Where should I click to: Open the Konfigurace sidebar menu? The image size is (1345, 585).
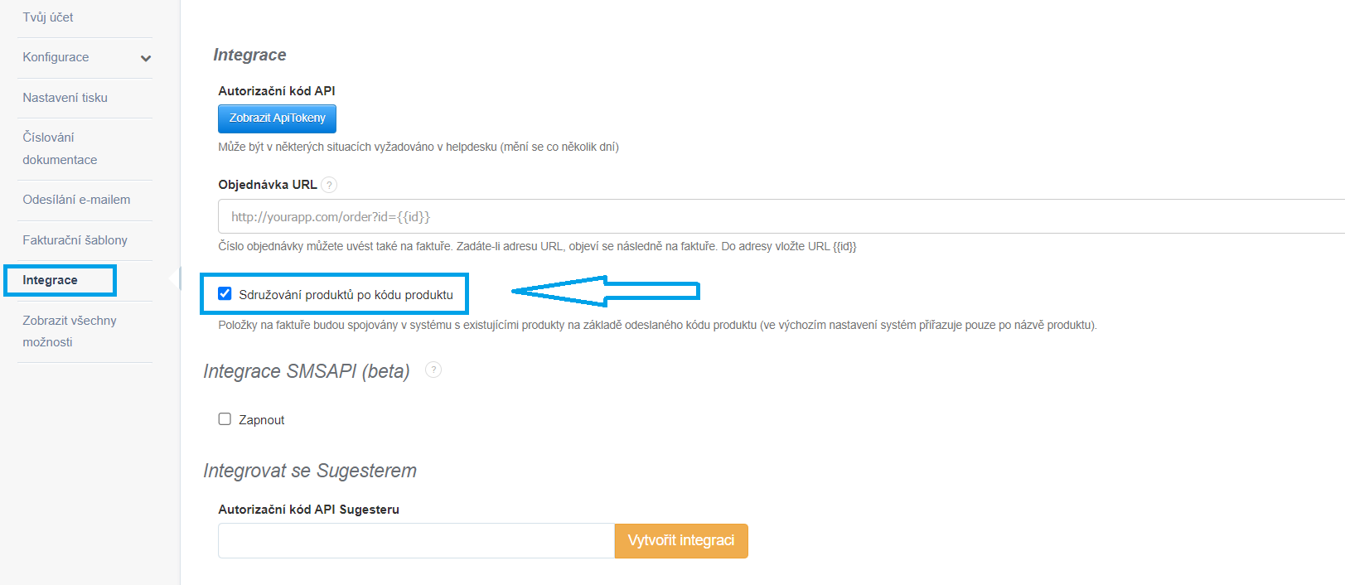[56, 57]
